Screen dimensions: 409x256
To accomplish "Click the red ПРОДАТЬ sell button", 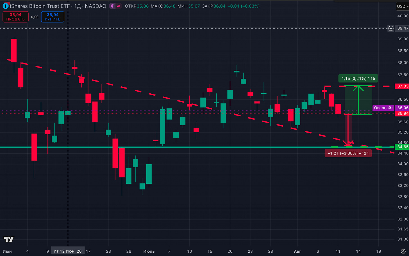I will click(x=15, y=17).
